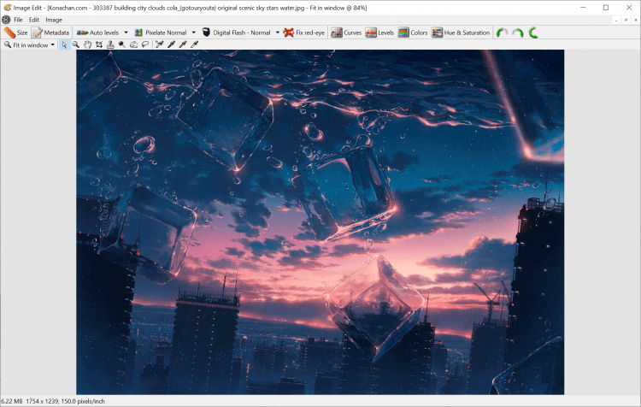Rotate the image right with green arrow
The image size is (641, 407).
[517, 32]
